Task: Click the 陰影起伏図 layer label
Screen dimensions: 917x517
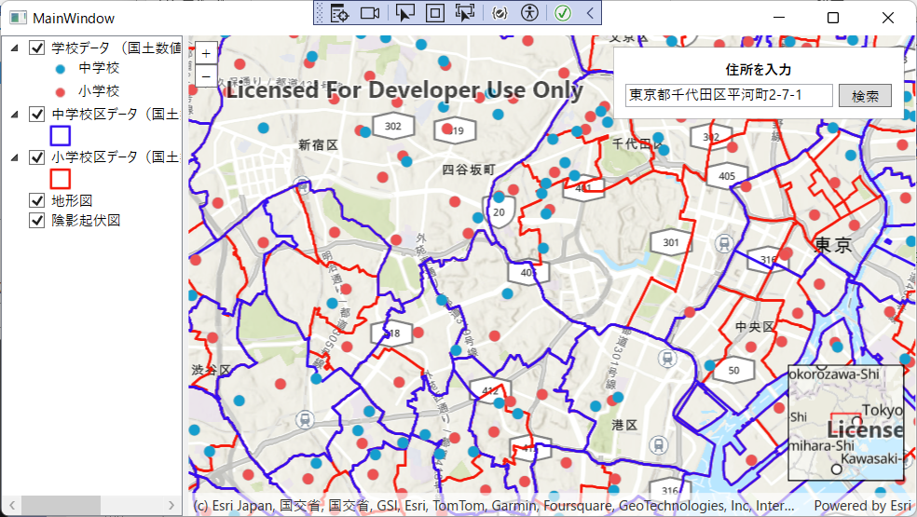Action: click(86, 221)
